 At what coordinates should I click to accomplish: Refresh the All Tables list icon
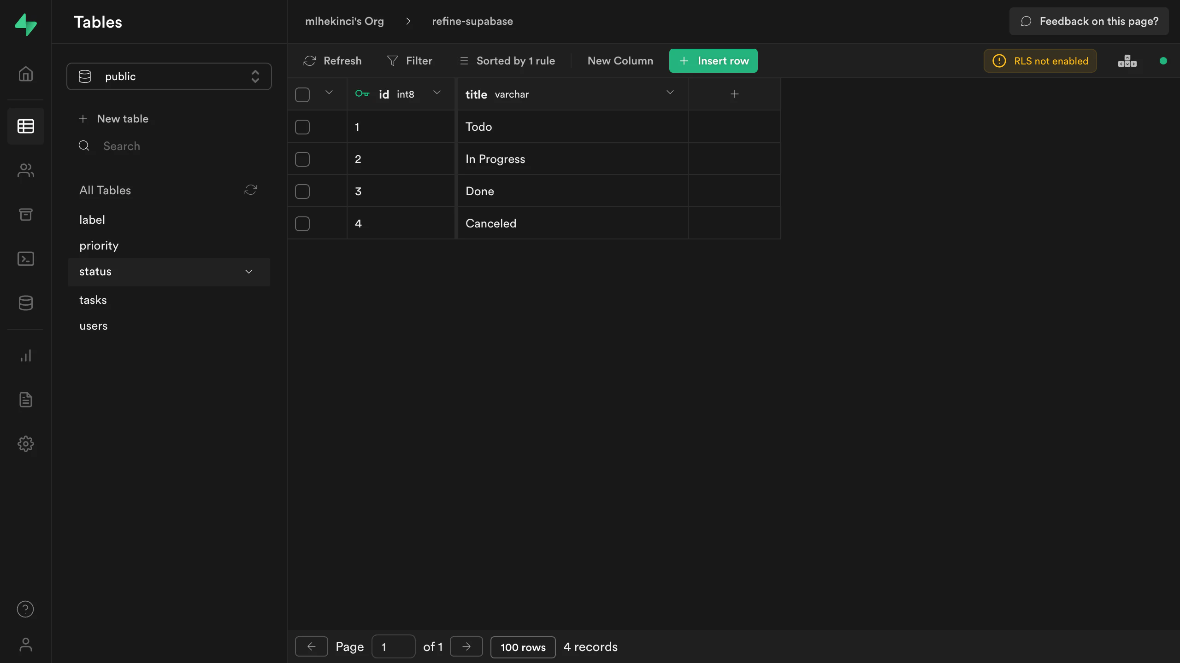250,190
